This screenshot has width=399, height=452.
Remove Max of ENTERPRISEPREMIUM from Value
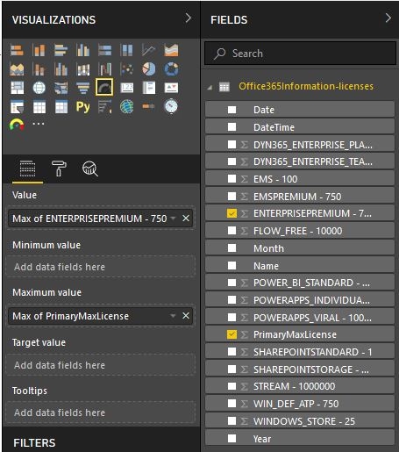tap(186, 219)
